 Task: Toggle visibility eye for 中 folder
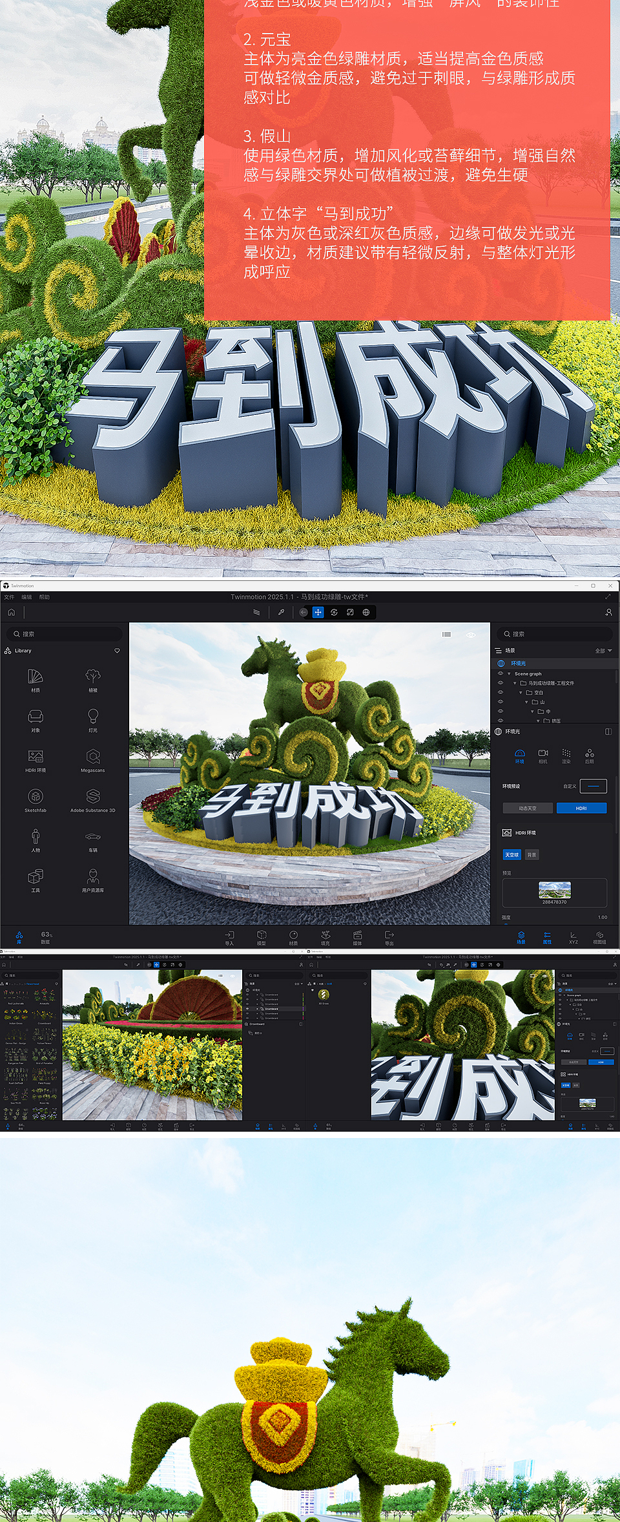pyautogui.click(x=501, y=711)
